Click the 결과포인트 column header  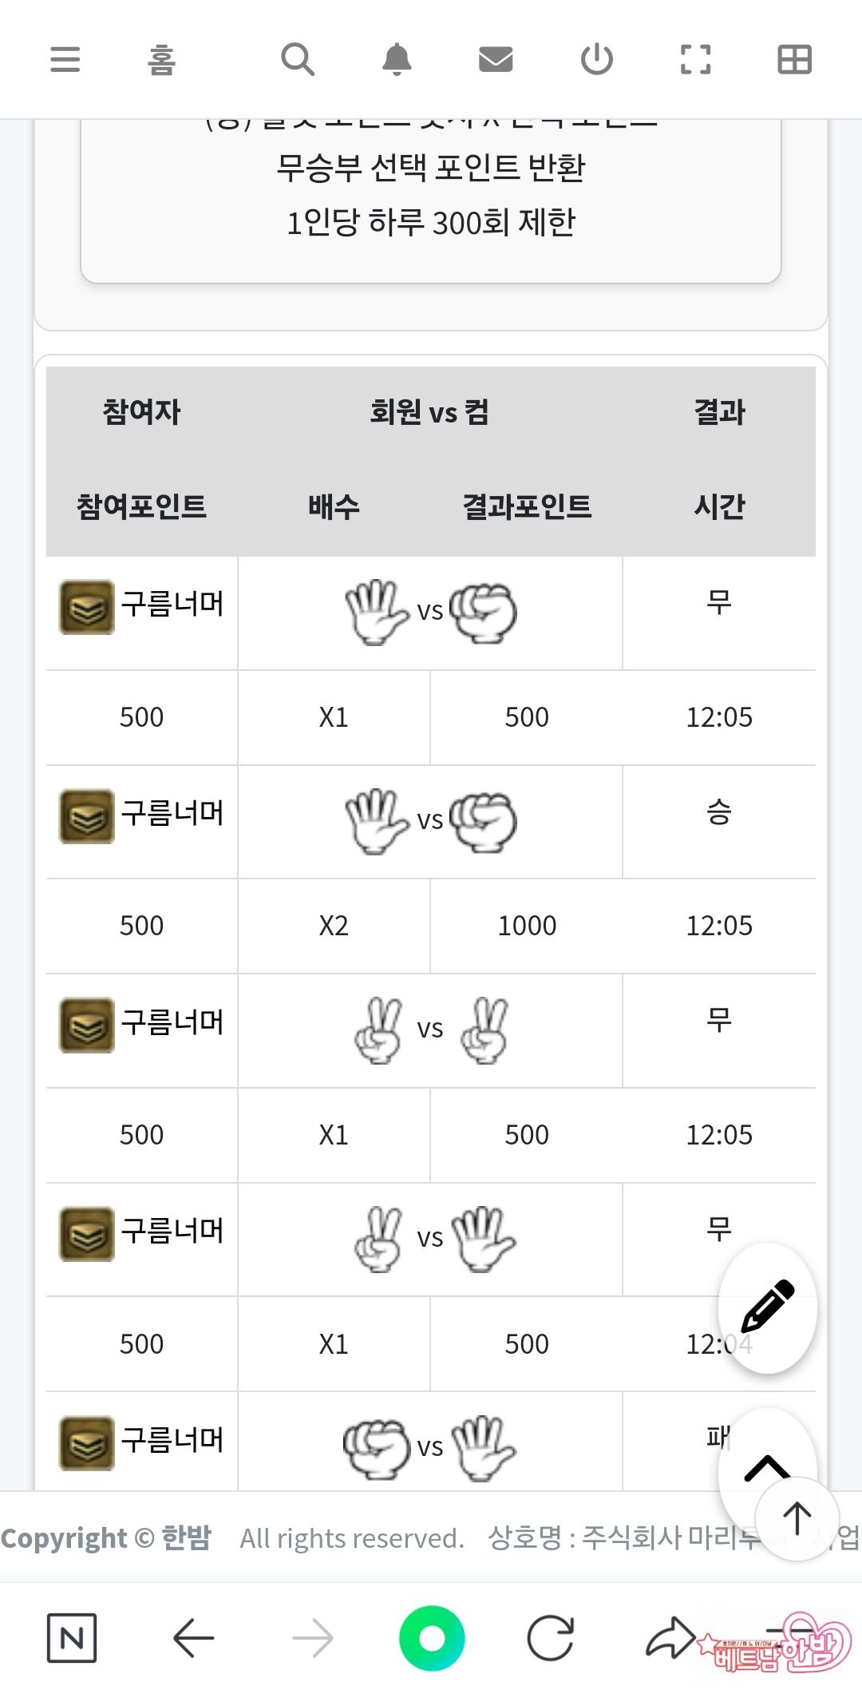pos(527,506)
